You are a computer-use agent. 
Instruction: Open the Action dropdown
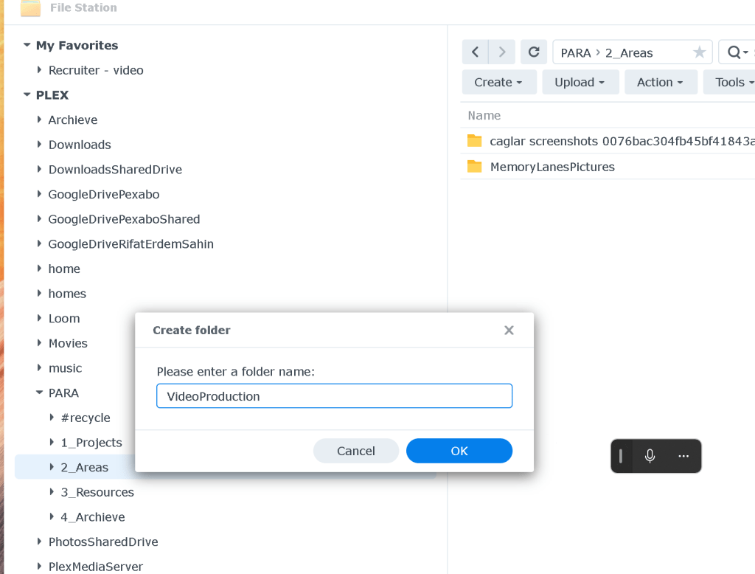661,83
